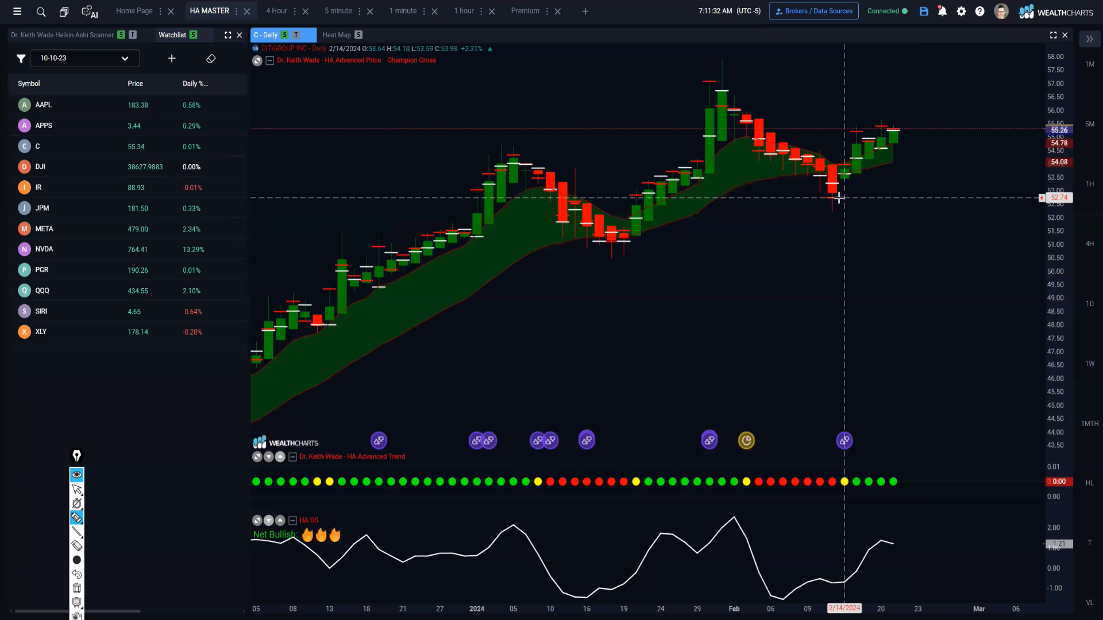
Task: Switch to the 4 Hour tab
Action: (x=276, y=11)
